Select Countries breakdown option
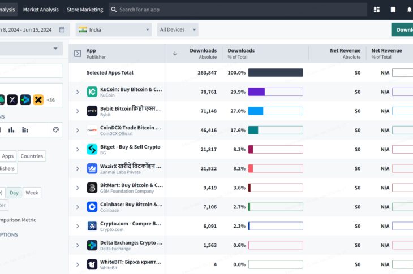The image size is (413, 274). click(32, 156)
